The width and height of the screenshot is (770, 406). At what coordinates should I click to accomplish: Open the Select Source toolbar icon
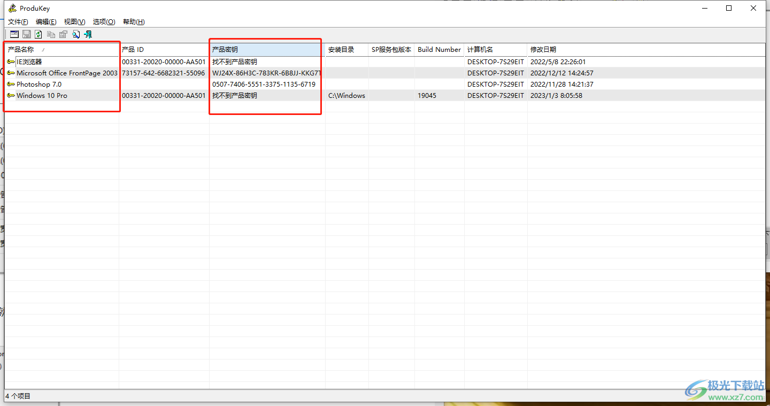click(14, 34)
